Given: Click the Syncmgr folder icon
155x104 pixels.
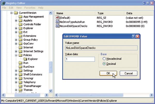Looking at the screenshot, I should (x=20, y=78).
